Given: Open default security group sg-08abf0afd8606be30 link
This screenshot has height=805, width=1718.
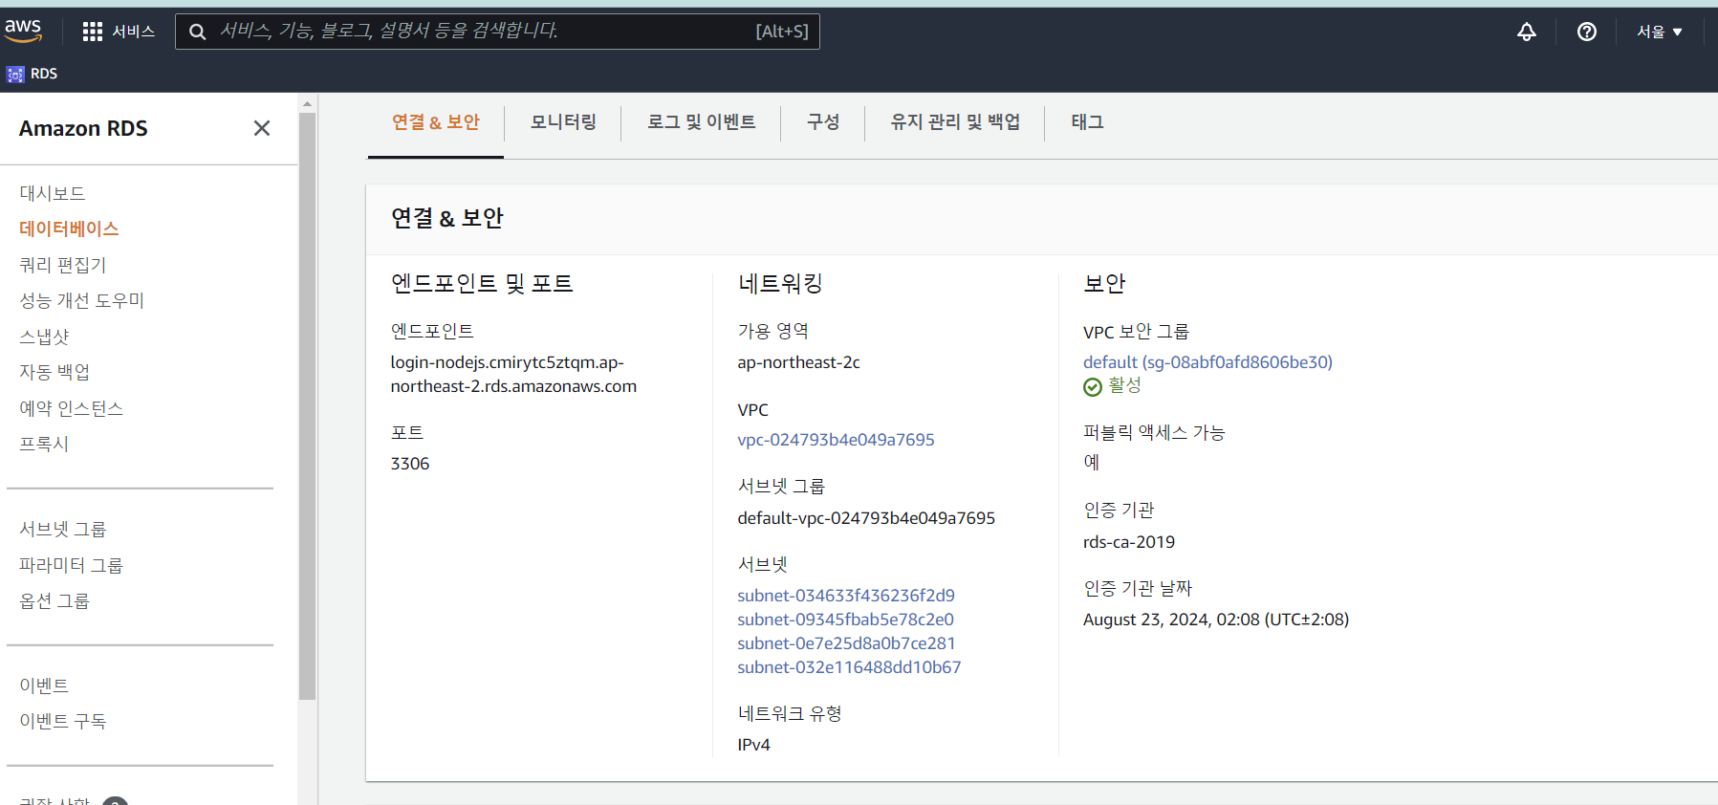Looking at the screenshot, I should pyautogui.click(x=1207, y=362).
